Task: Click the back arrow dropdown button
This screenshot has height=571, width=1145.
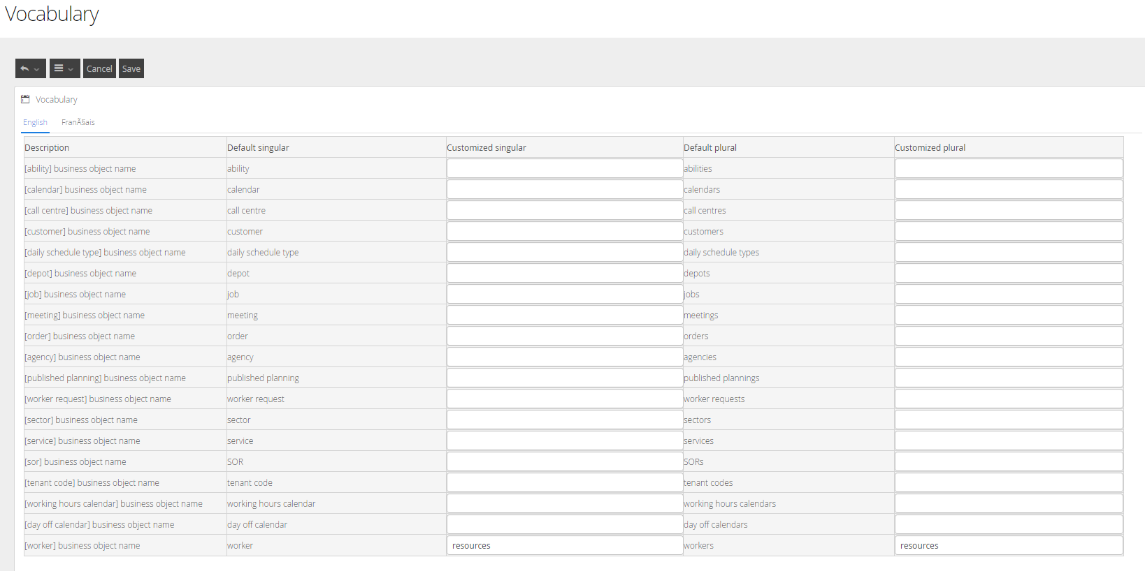Action: pos(31,68)
